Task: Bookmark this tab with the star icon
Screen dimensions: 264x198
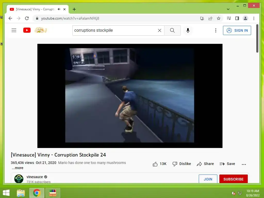Action: tap(219, 18)
